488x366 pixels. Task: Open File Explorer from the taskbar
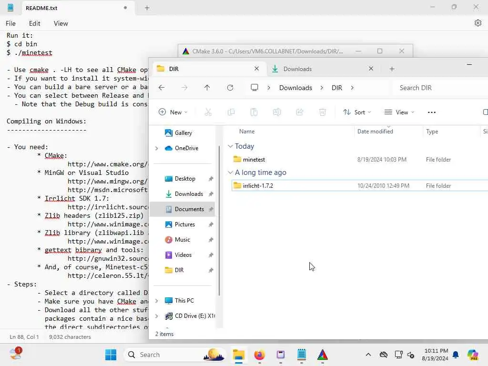tap(239, 355)
